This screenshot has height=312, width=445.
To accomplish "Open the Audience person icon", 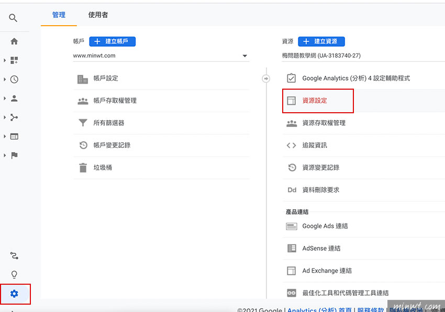I will 14,98.
